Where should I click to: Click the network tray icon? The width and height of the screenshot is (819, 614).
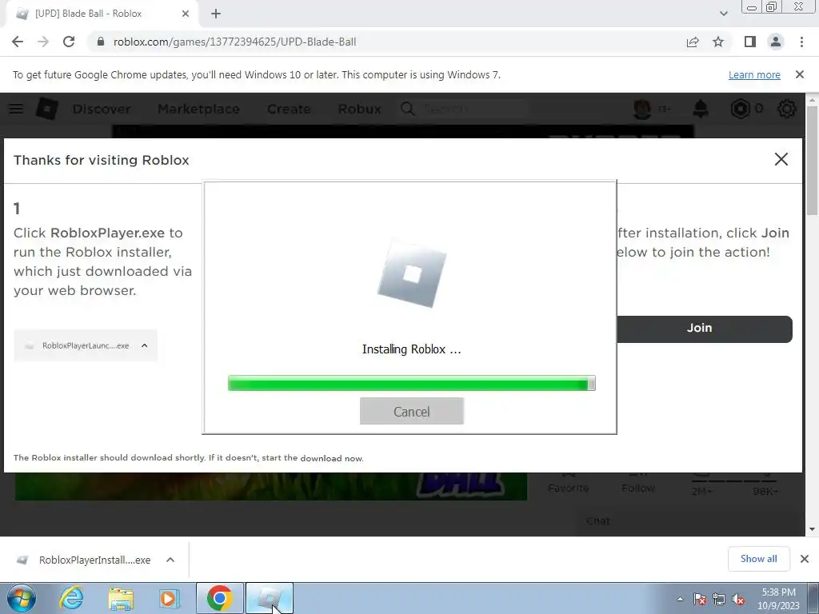coord(719,600)
